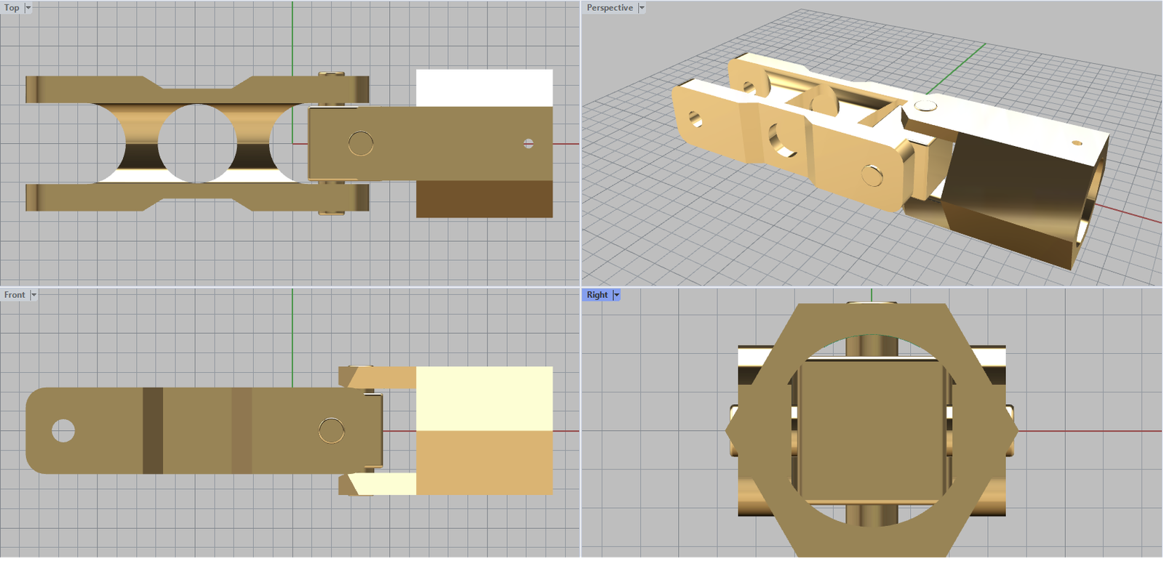1164x561 pixels.
Task: Click the small hole on block in Top view
Action: click(x=529, y=144)
